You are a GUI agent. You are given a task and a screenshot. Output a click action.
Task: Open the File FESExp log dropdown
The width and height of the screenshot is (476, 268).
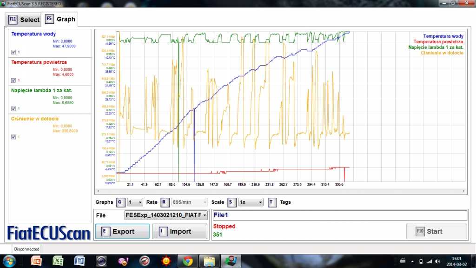tap(165, 215)
